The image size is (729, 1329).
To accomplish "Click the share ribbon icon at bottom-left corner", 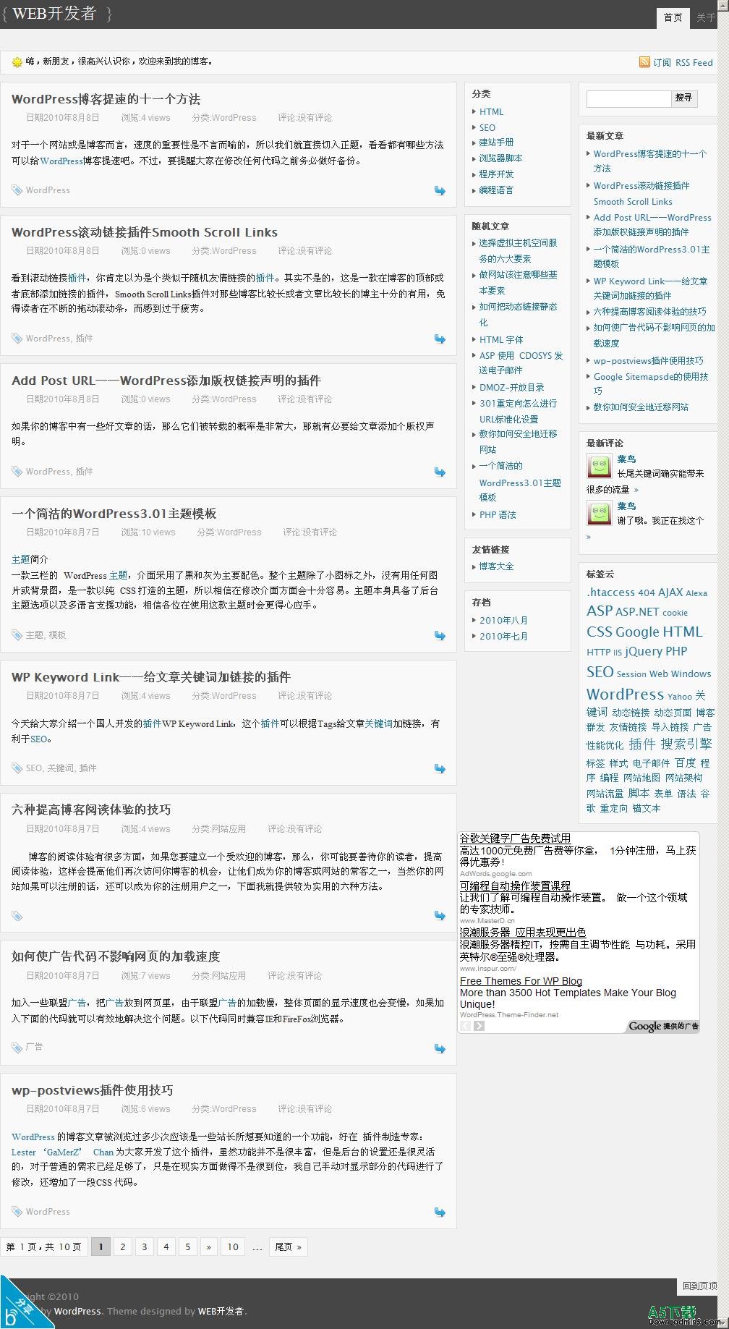I will coord(20,1308).
